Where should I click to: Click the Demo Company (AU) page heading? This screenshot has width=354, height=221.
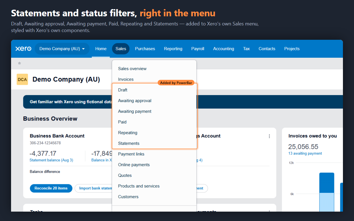[66, 80]
